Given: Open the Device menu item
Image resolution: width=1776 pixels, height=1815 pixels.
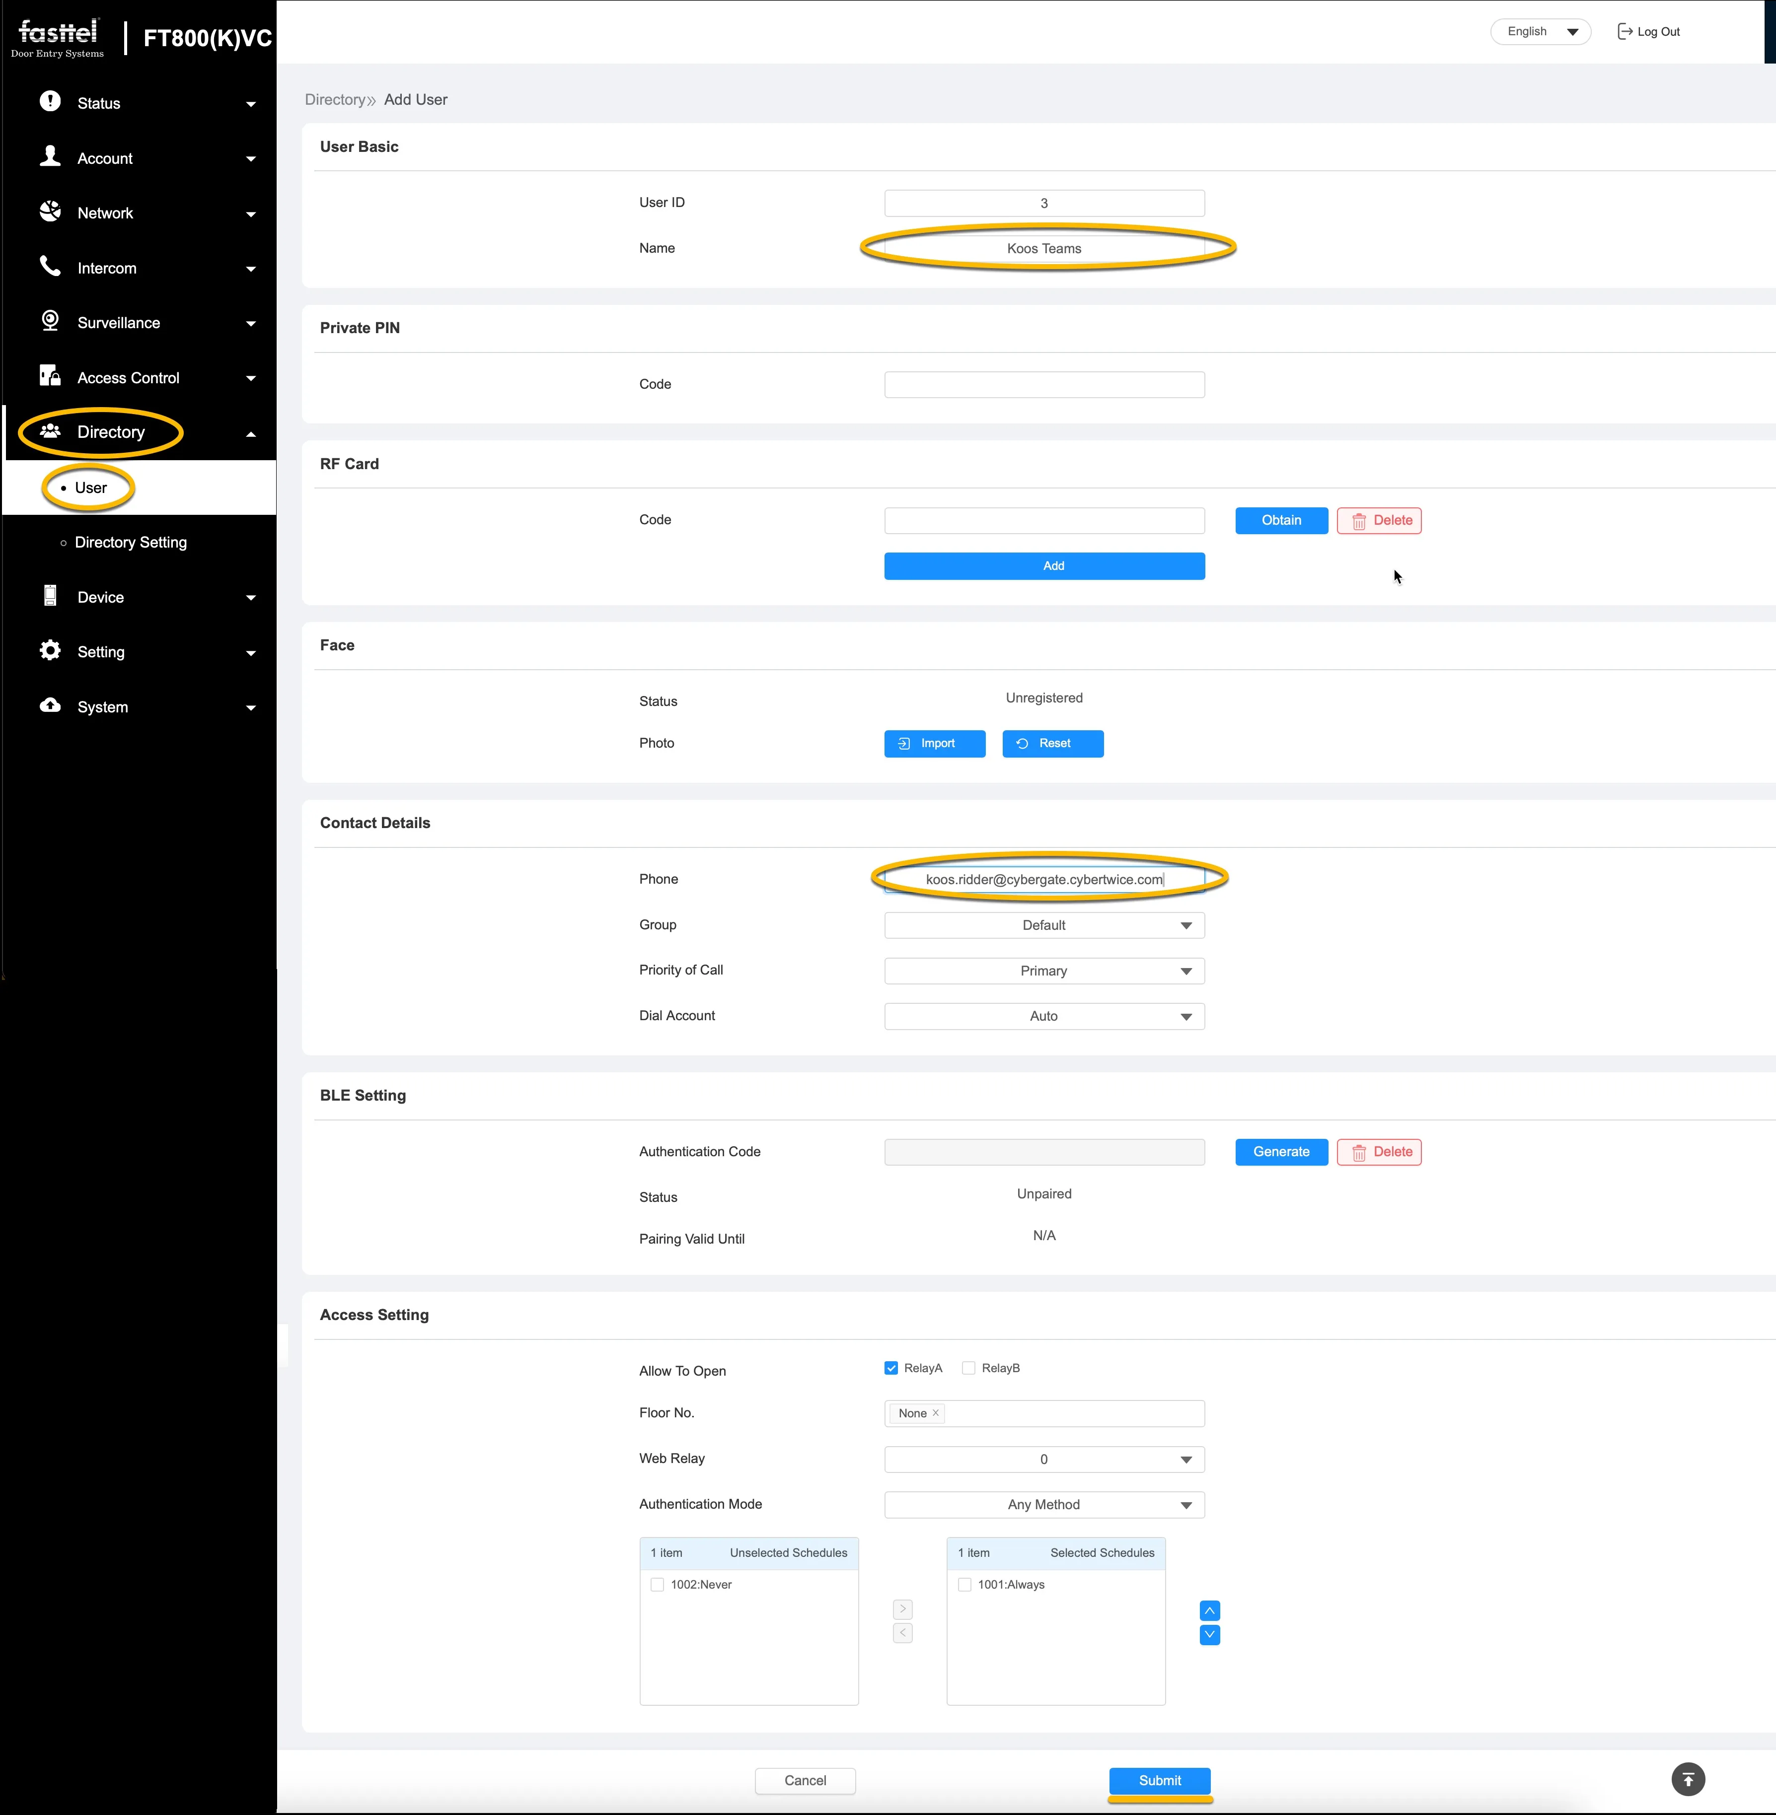Looking at the screenshot, I should click(140, 598).
